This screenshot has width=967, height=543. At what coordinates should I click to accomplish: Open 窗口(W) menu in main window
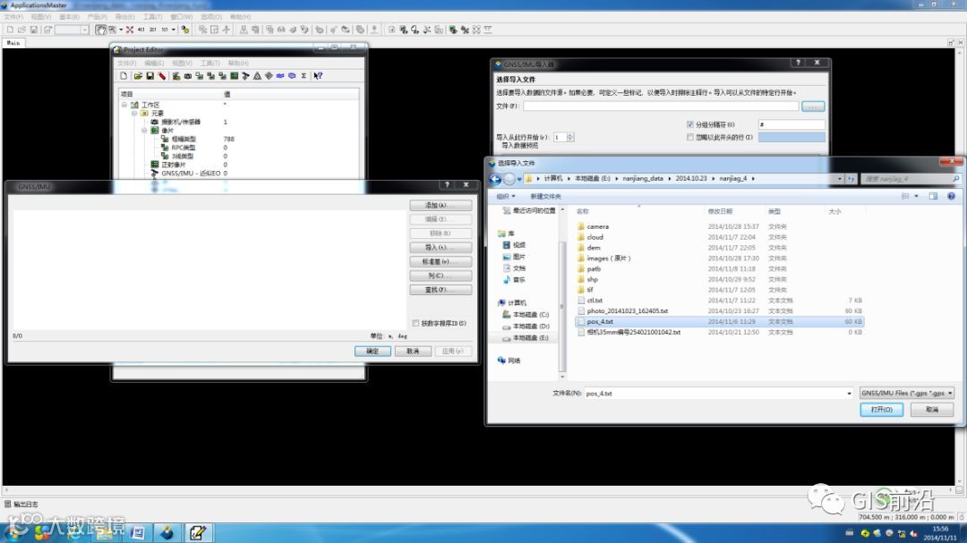181,17
